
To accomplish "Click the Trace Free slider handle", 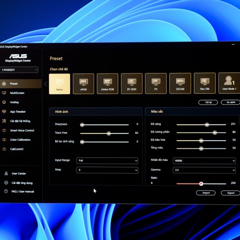I will click(x=109, y=133).
